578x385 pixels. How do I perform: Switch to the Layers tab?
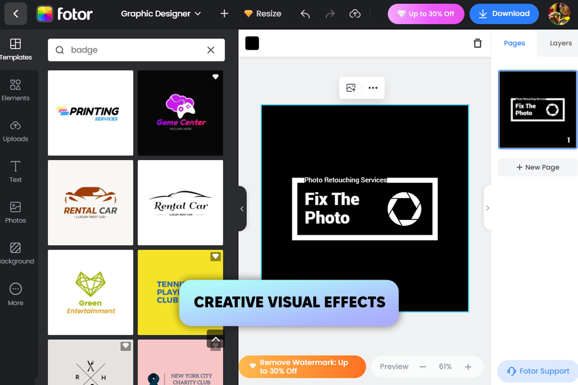tap(561, 43)
